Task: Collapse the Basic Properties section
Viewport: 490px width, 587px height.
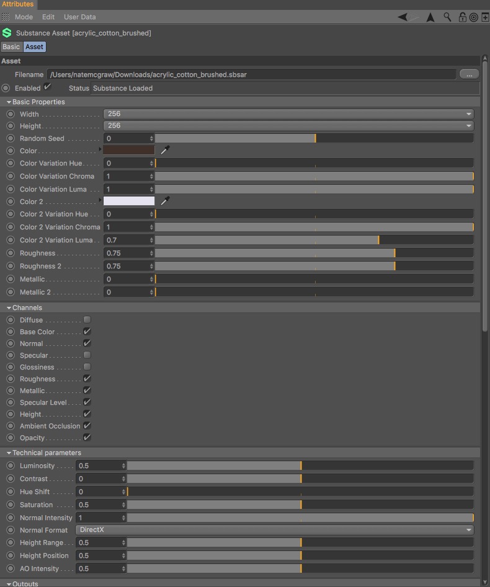Action: tap(9, 102)
